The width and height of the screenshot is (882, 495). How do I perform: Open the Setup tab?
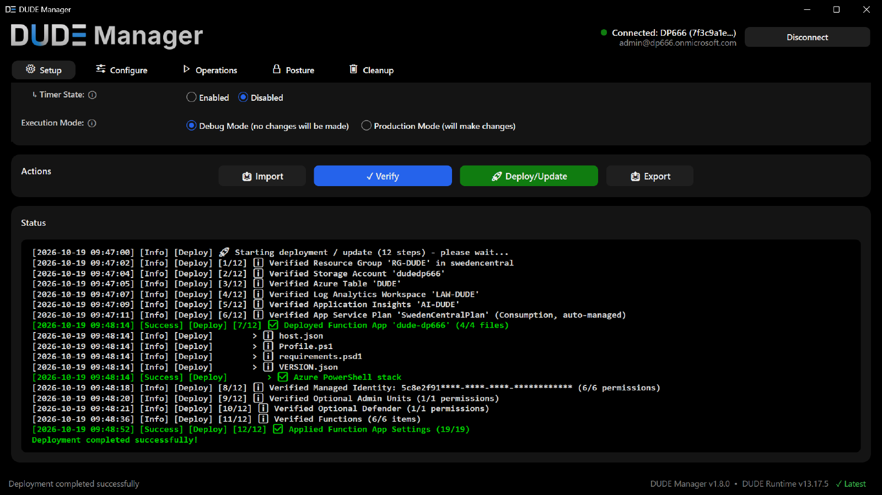[44, 70]
